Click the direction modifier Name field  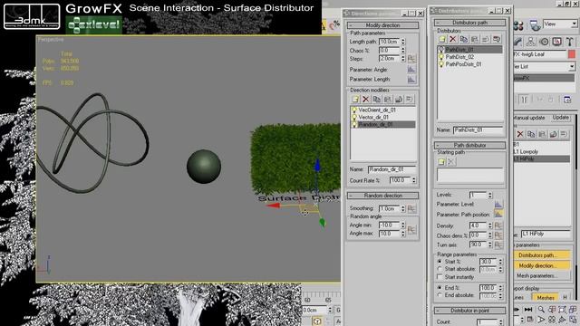point(392,169)
